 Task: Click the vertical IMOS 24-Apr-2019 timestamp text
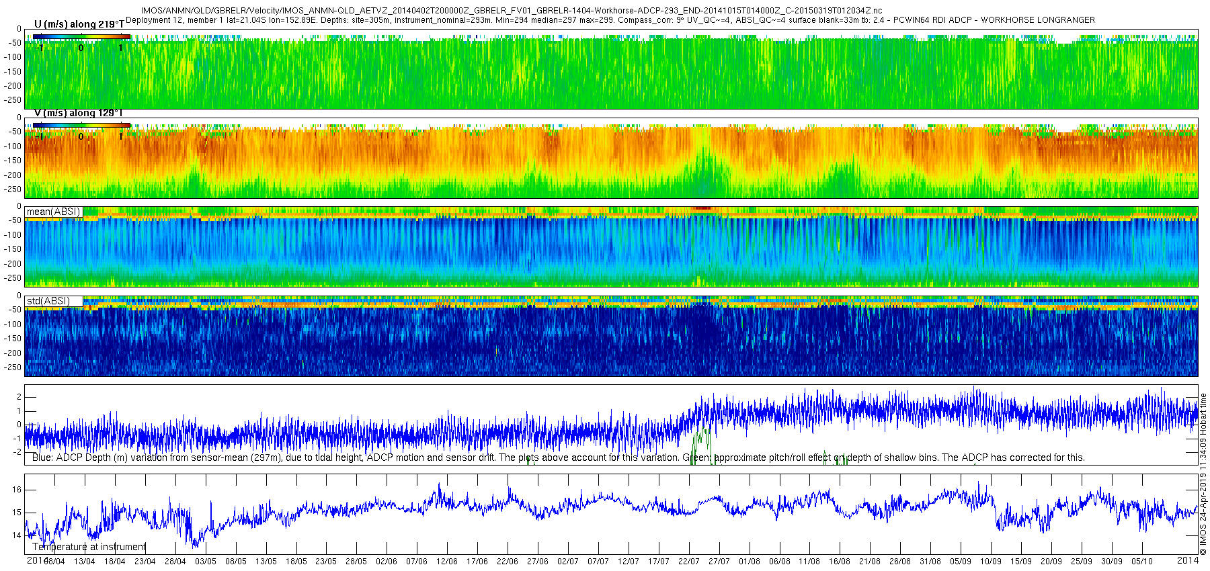[x=1203, y=474]
